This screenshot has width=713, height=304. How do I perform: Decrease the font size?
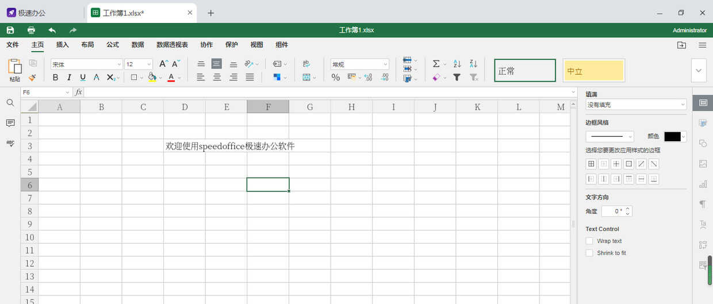coord(176,64)
